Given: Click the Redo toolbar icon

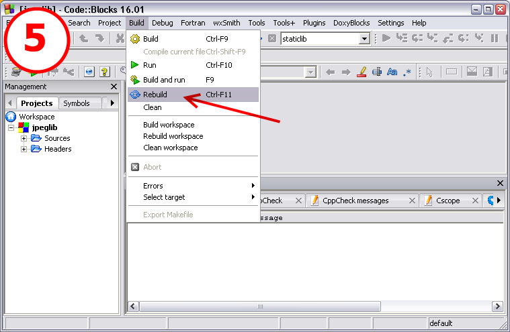Looking at the screenshot, I should [x=100, y=39].
